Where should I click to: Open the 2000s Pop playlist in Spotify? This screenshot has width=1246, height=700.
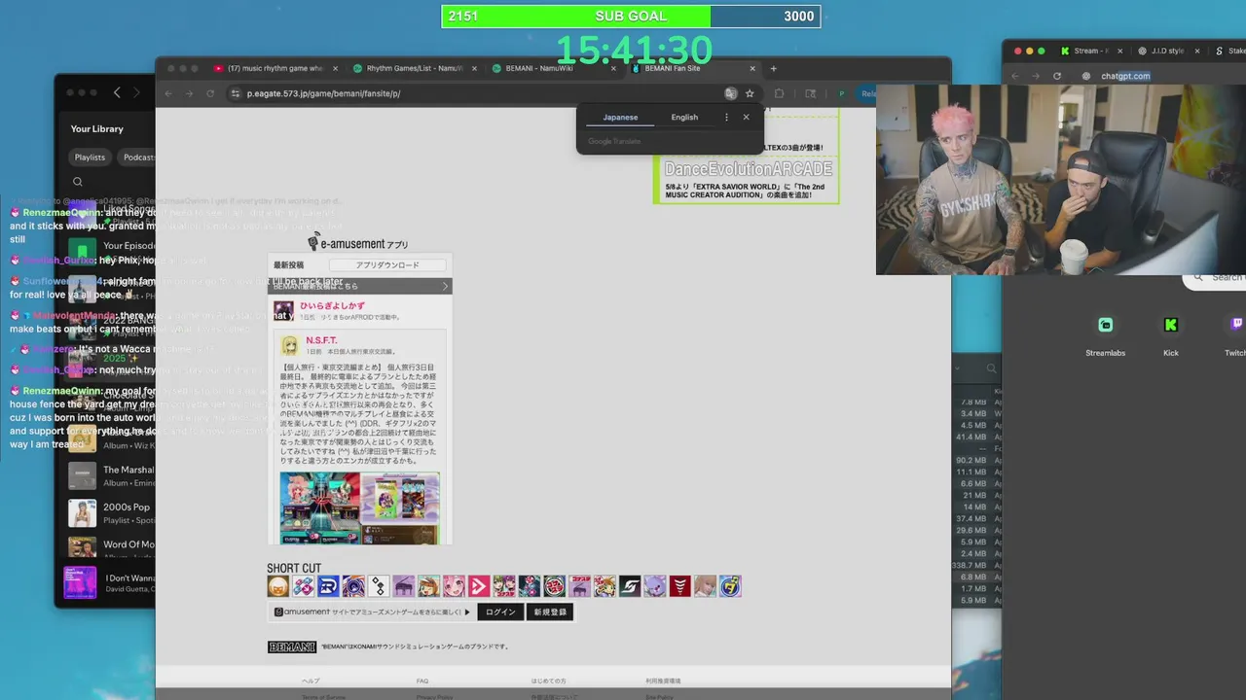(110, 512)
